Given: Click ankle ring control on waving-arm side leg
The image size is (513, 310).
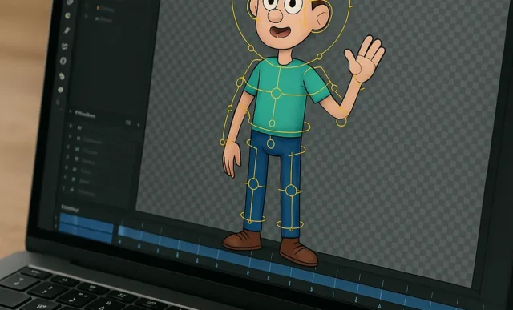Looking at the screenshot, I should [290, 225].
